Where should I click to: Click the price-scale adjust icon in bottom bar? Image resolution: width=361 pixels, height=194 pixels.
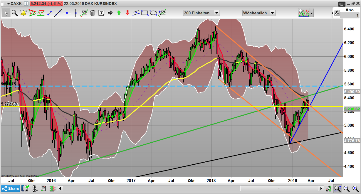(x=329, y=188)
